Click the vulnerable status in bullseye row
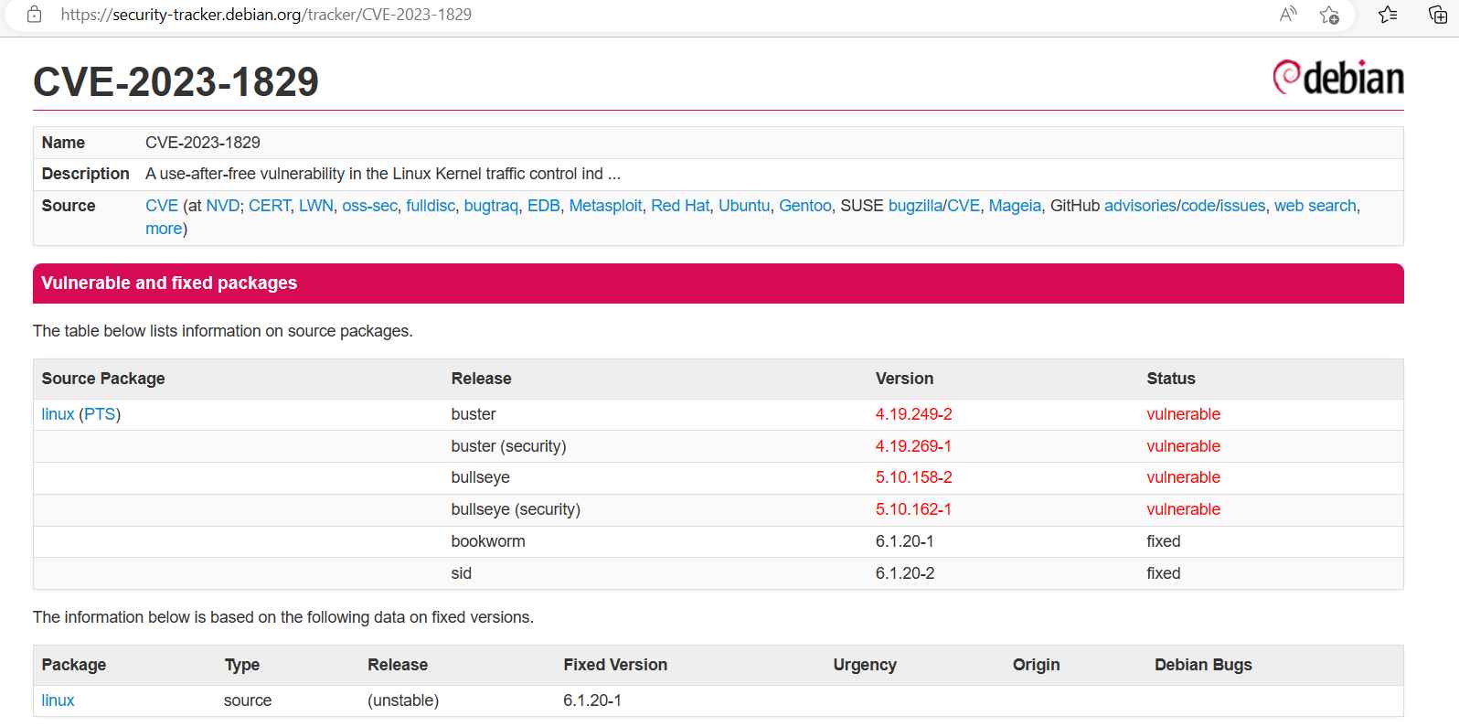 click(x=1184, y=477)
